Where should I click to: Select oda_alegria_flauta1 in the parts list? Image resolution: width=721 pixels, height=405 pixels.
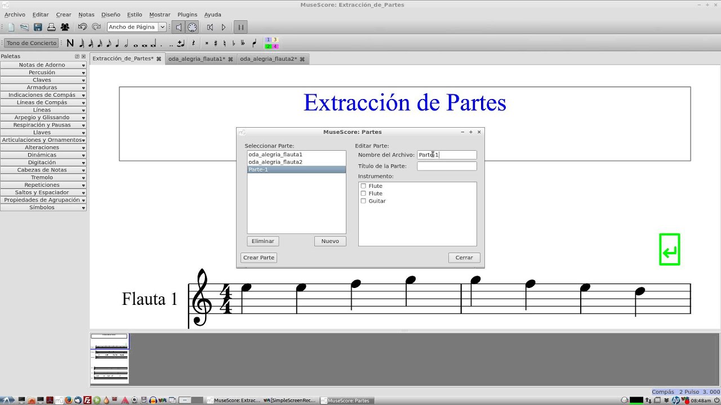(296, 154)
